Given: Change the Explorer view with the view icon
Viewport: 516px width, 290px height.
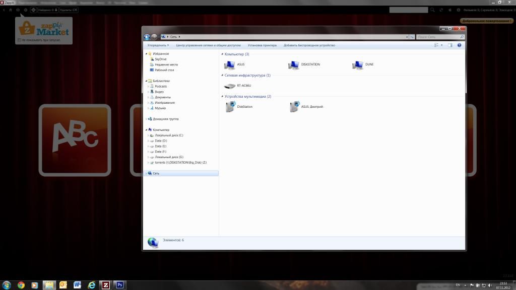Looking at the screenshot, I should [436, 45].
